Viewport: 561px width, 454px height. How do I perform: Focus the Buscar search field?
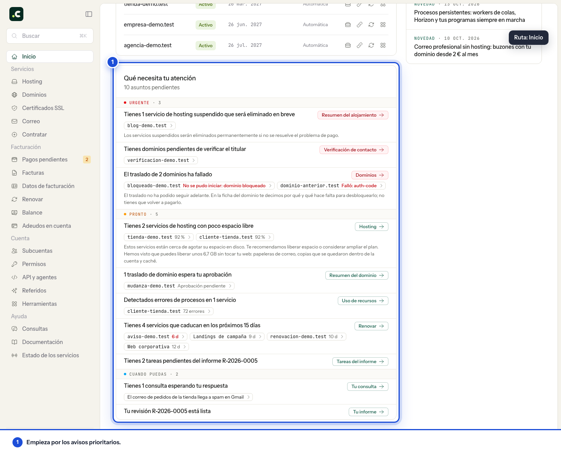pyautogui.click(x=50, y=36)
